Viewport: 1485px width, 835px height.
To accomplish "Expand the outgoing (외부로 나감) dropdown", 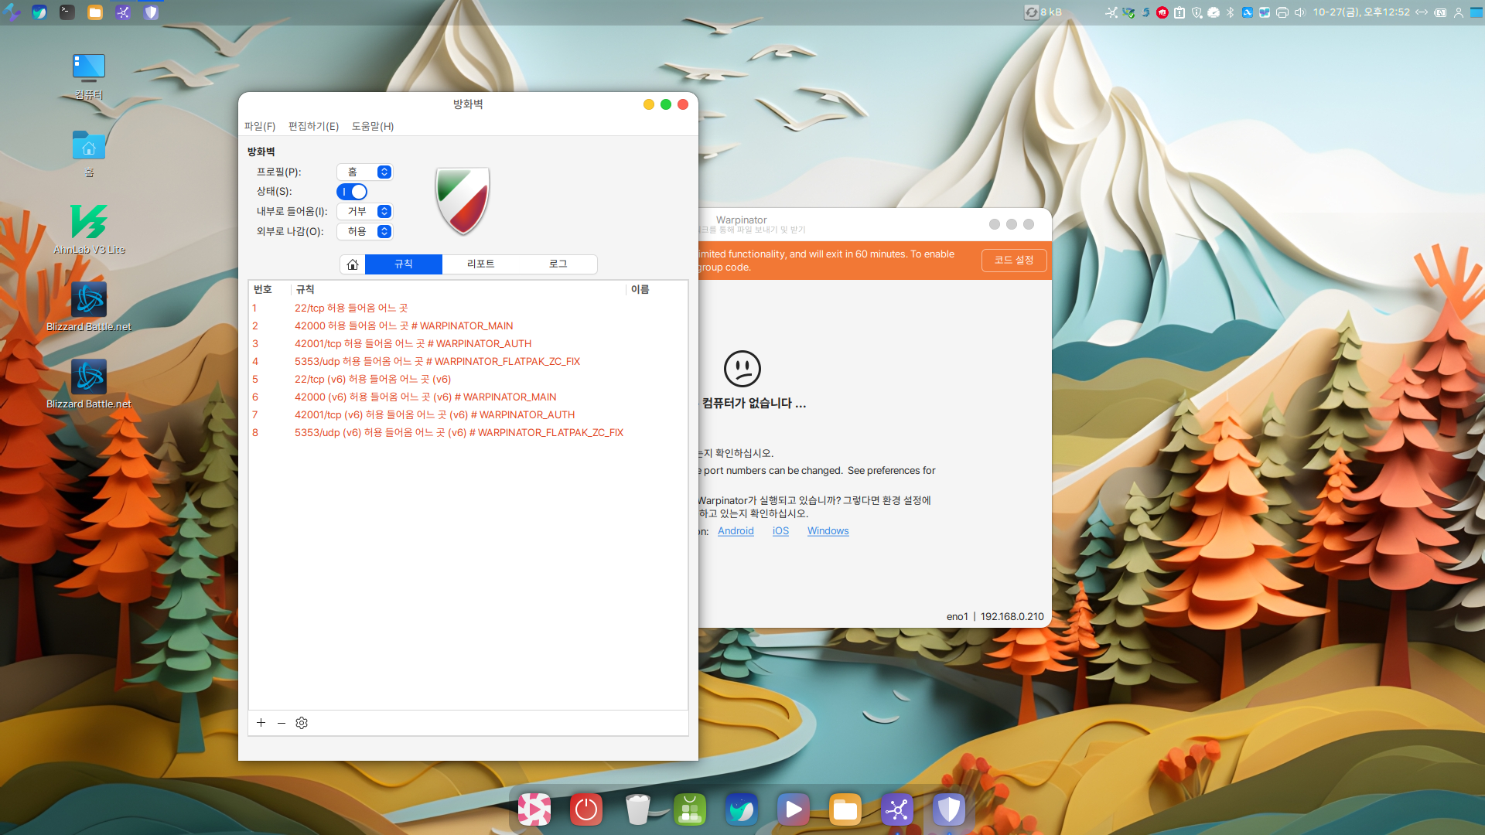I will [x=365, y=231].
